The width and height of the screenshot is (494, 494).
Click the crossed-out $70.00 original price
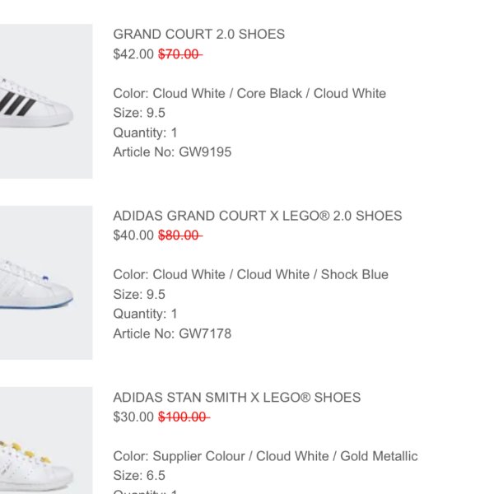(x=179, y=54)
